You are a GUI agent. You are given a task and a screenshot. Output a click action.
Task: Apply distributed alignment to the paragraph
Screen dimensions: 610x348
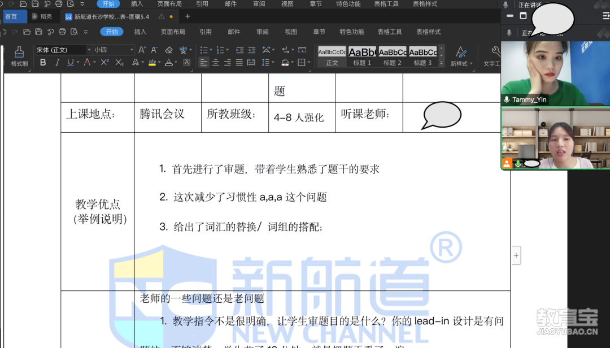click(x=251, y=62)
